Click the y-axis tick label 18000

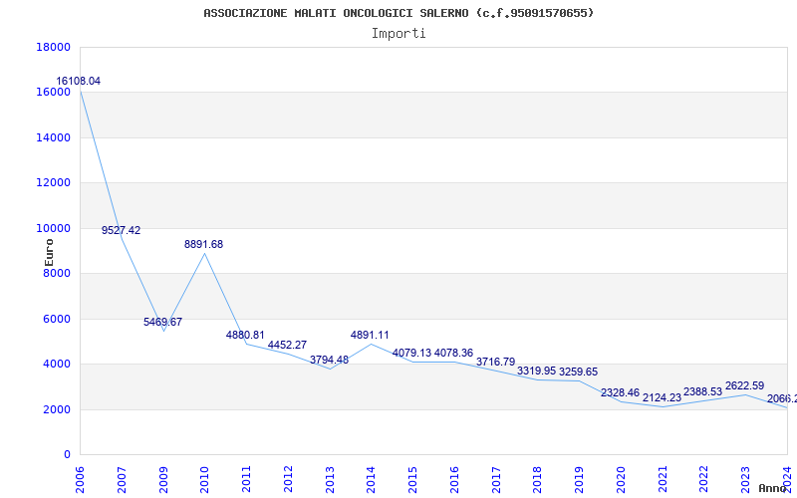54,47
